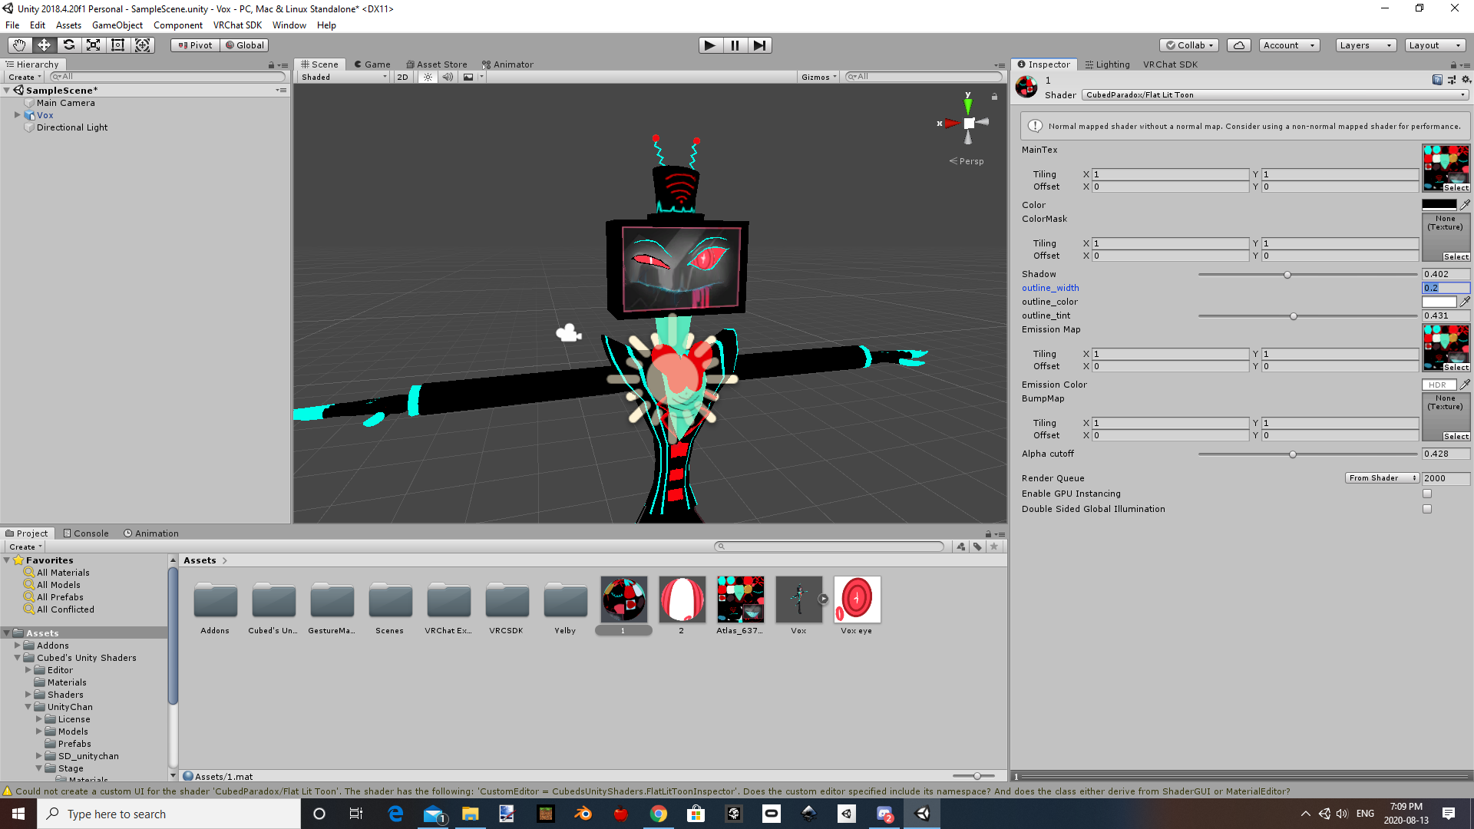Open the Shaded draw mode dropdown
The height and width of the screenshot is (829, 1474).
pyautogui.click(x=342, y=77)
